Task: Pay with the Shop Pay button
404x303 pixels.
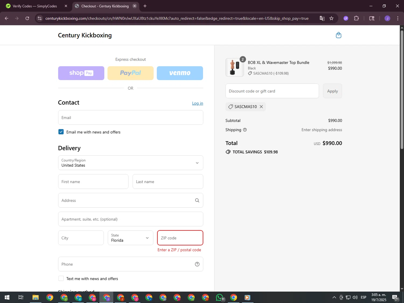Action: tap(81, 73)
